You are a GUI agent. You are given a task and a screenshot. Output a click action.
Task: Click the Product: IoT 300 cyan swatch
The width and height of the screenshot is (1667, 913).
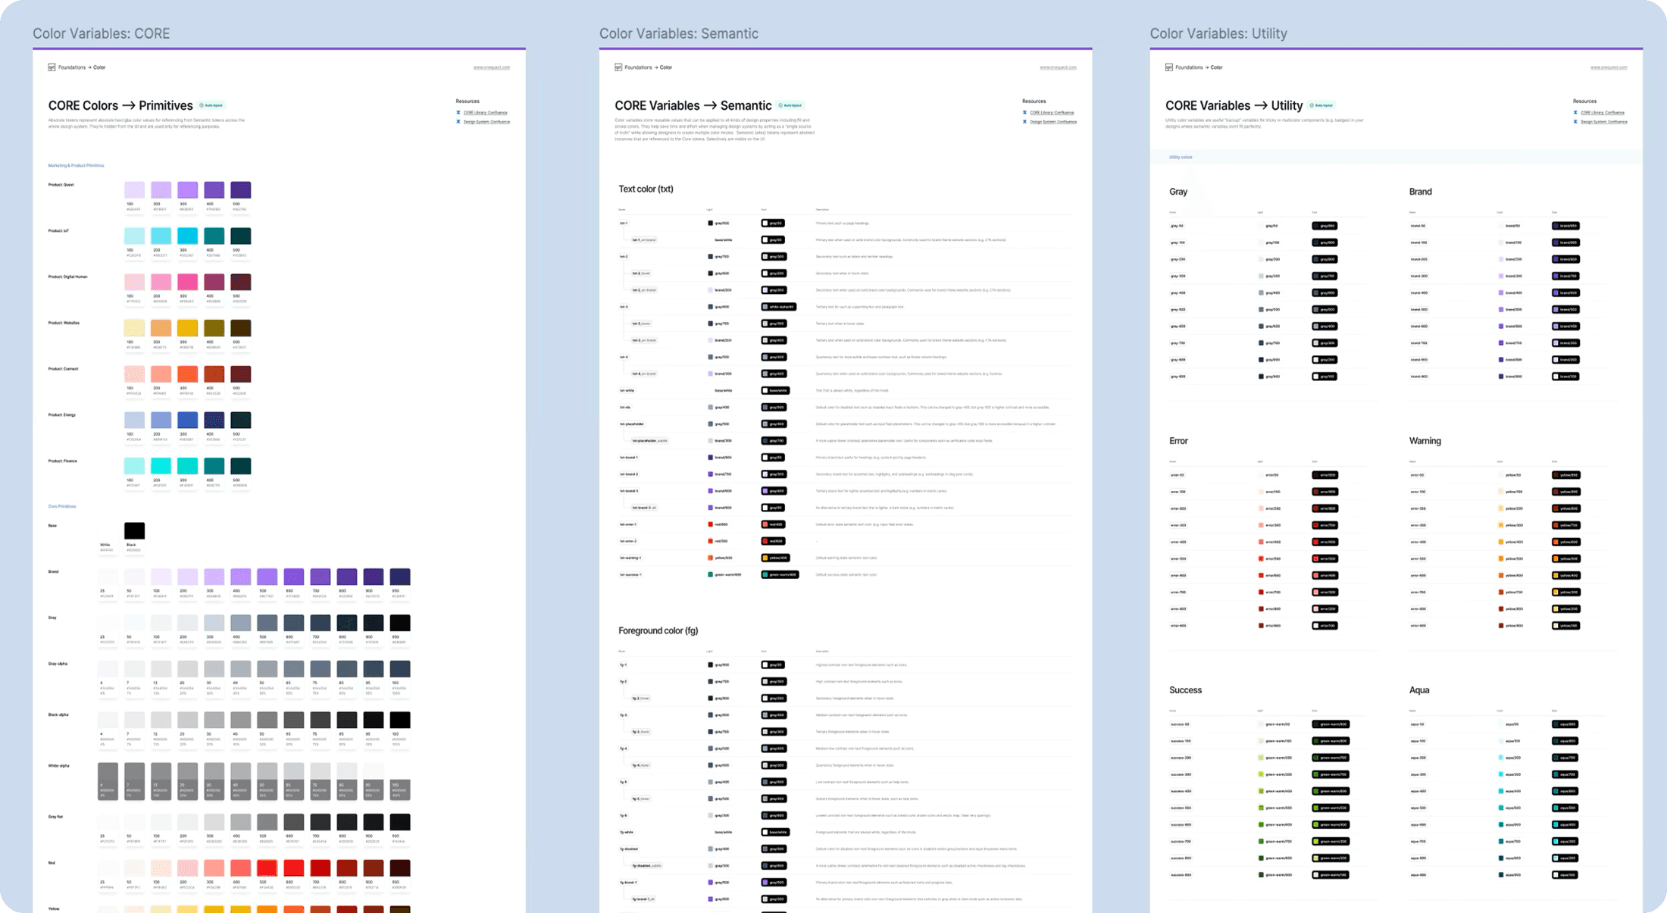coord(188,236)
